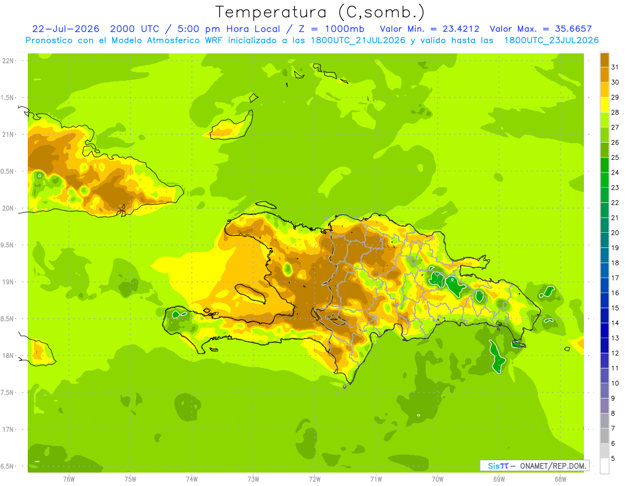
Task: Click the color scale value '12'
Action: click(x=615, y=353)
